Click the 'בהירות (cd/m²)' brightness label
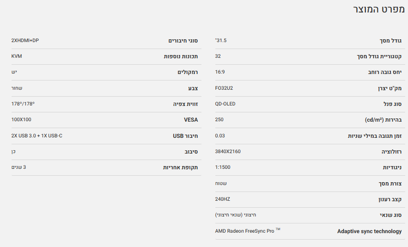 point(383,120)
